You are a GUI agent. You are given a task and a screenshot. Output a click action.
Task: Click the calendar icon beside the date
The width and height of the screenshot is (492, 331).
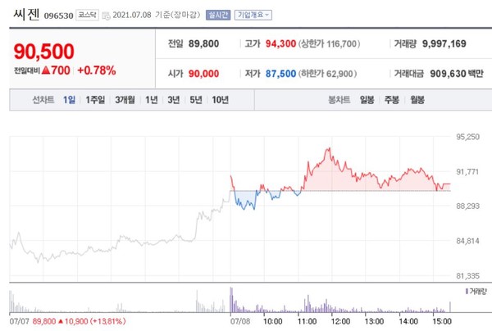[106, 16]
